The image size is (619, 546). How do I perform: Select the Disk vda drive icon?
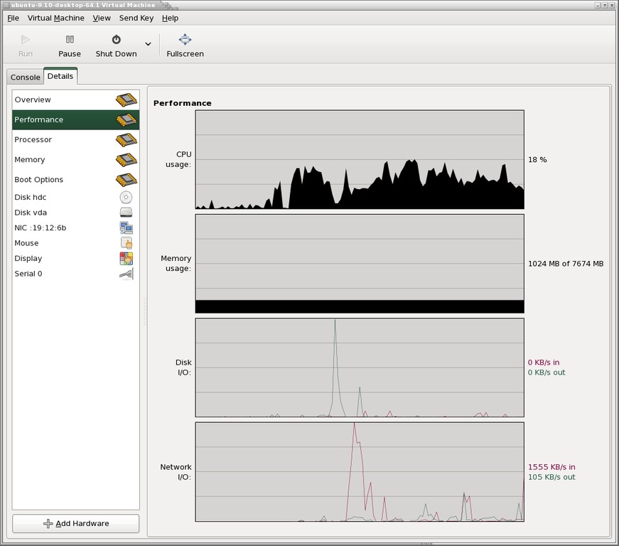pos(126,213)
